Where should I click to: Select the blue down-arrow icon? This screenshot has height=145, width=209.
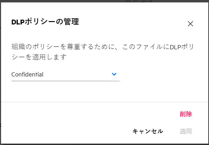114,74
